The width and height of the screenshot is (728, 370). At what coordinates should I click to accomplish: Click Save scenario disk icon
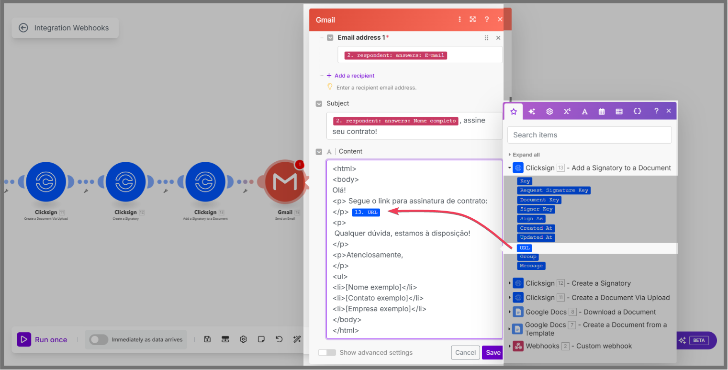(x=207, y=339)
